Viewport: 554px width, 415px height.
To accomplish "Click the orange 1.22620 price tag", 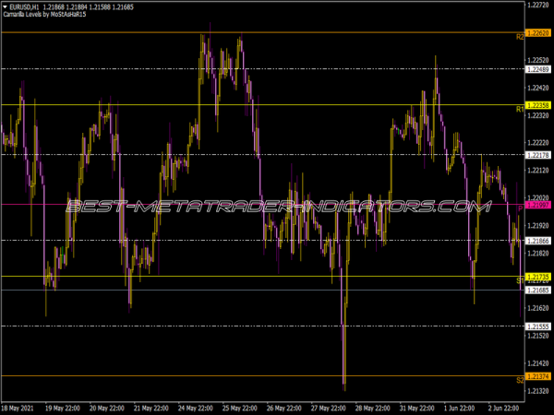I will pyautogui.click(x=537, y=33).
